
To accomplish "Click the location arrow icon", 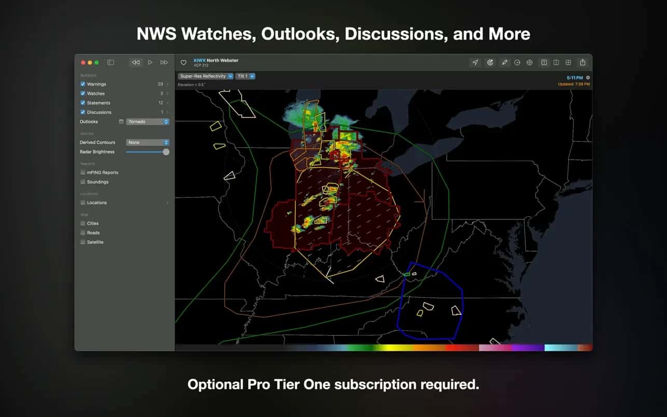I will [475, 62].
